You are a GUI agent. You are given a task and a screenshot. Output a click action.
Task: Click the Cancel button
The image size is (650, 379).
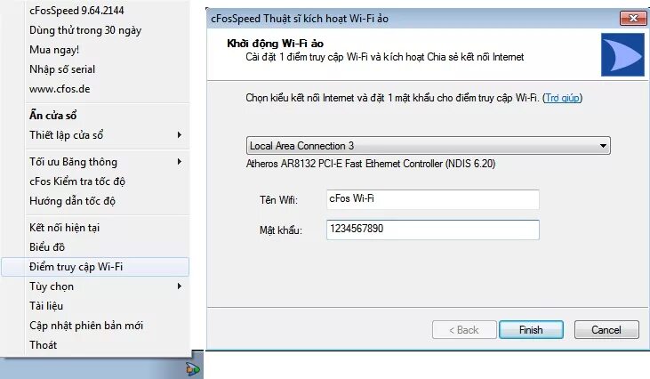[x=606, y=330]
